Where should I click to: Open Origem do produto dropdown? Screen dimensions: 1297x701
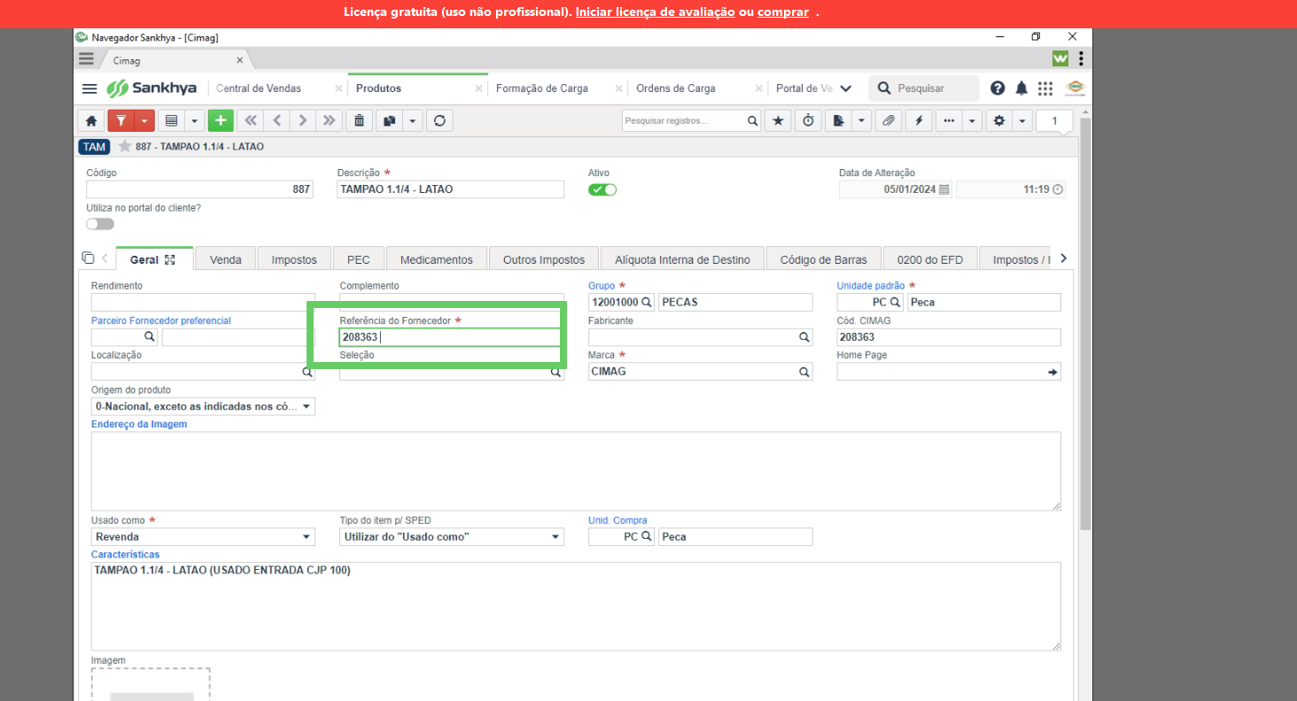(x=203, y=406)
